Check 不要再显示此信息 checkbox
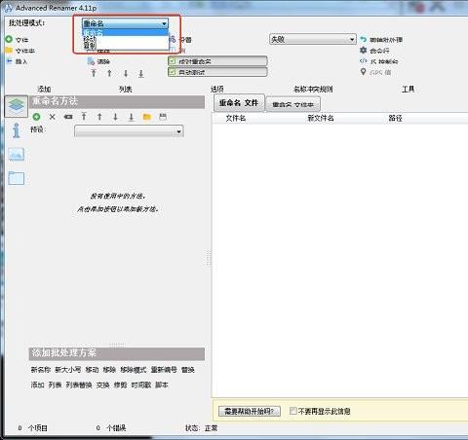 293,411
